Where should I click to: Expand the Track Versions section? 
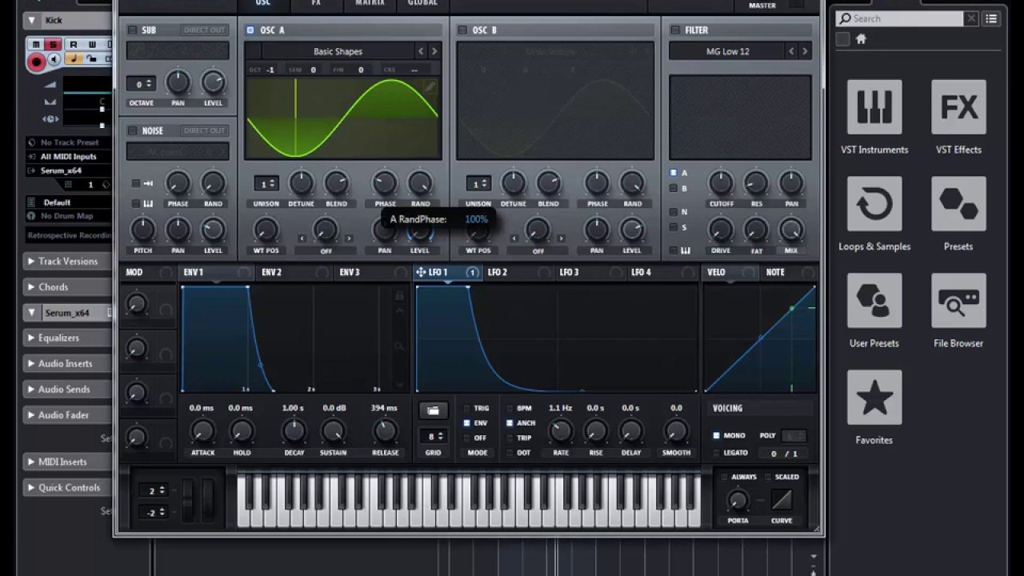(69, 262)
